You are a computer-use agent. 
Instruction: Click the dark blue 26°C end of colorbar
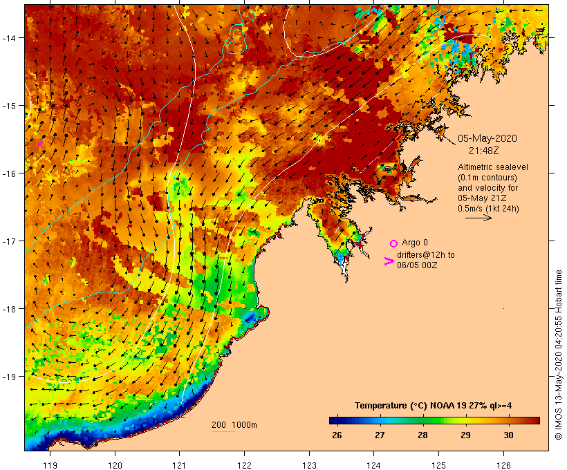[x=333, y=420]
